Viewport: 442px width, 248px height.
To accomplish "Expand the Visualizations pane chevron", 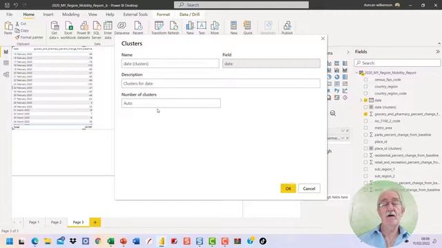I will [x=348, y=52].
